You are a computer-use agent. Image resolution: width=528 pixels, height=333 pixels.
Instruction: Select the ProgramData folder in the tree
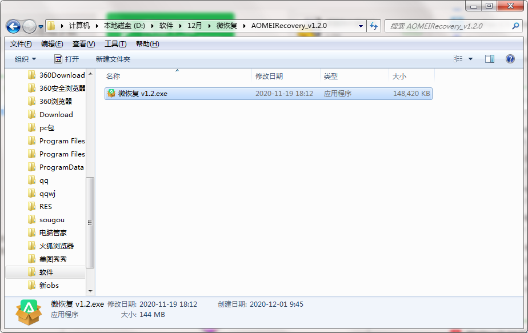coord(61,167)
